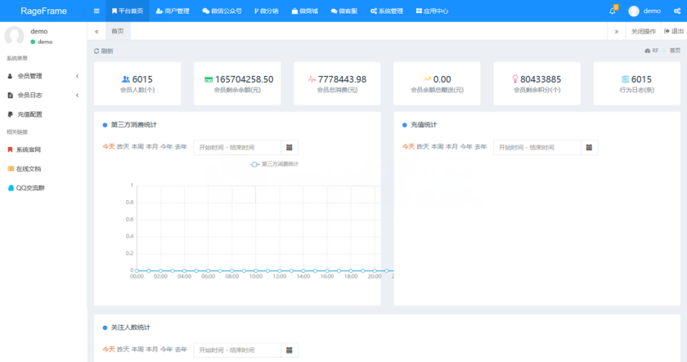The image size is (687, 362).
Task: Click the refresh icon labeled 刷新
Action: click(97, 51)
